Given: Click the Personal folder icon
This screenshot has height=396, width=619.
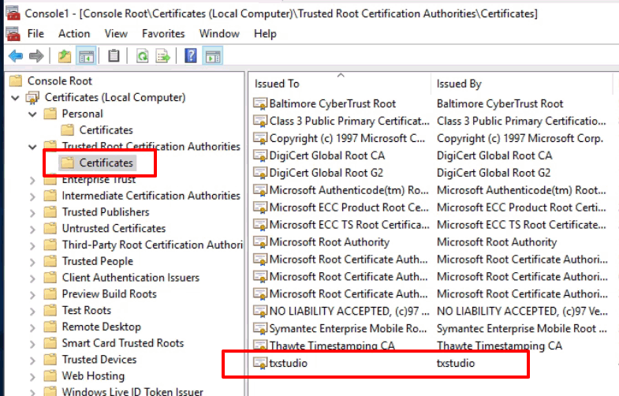Looking at the screenshot, I should click(50, 114).
